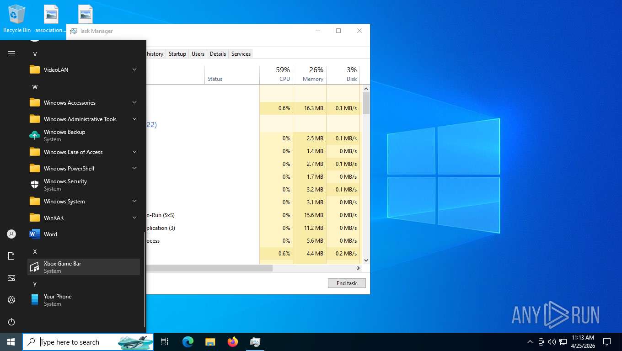622x351 pixels.
Task: Launch Xbox Game Bar
Action: (x=84, y=267)
